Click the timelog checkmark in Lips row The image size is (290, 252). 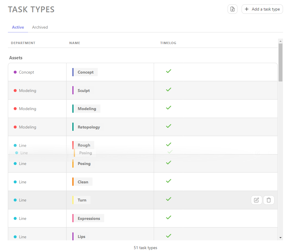169,236
